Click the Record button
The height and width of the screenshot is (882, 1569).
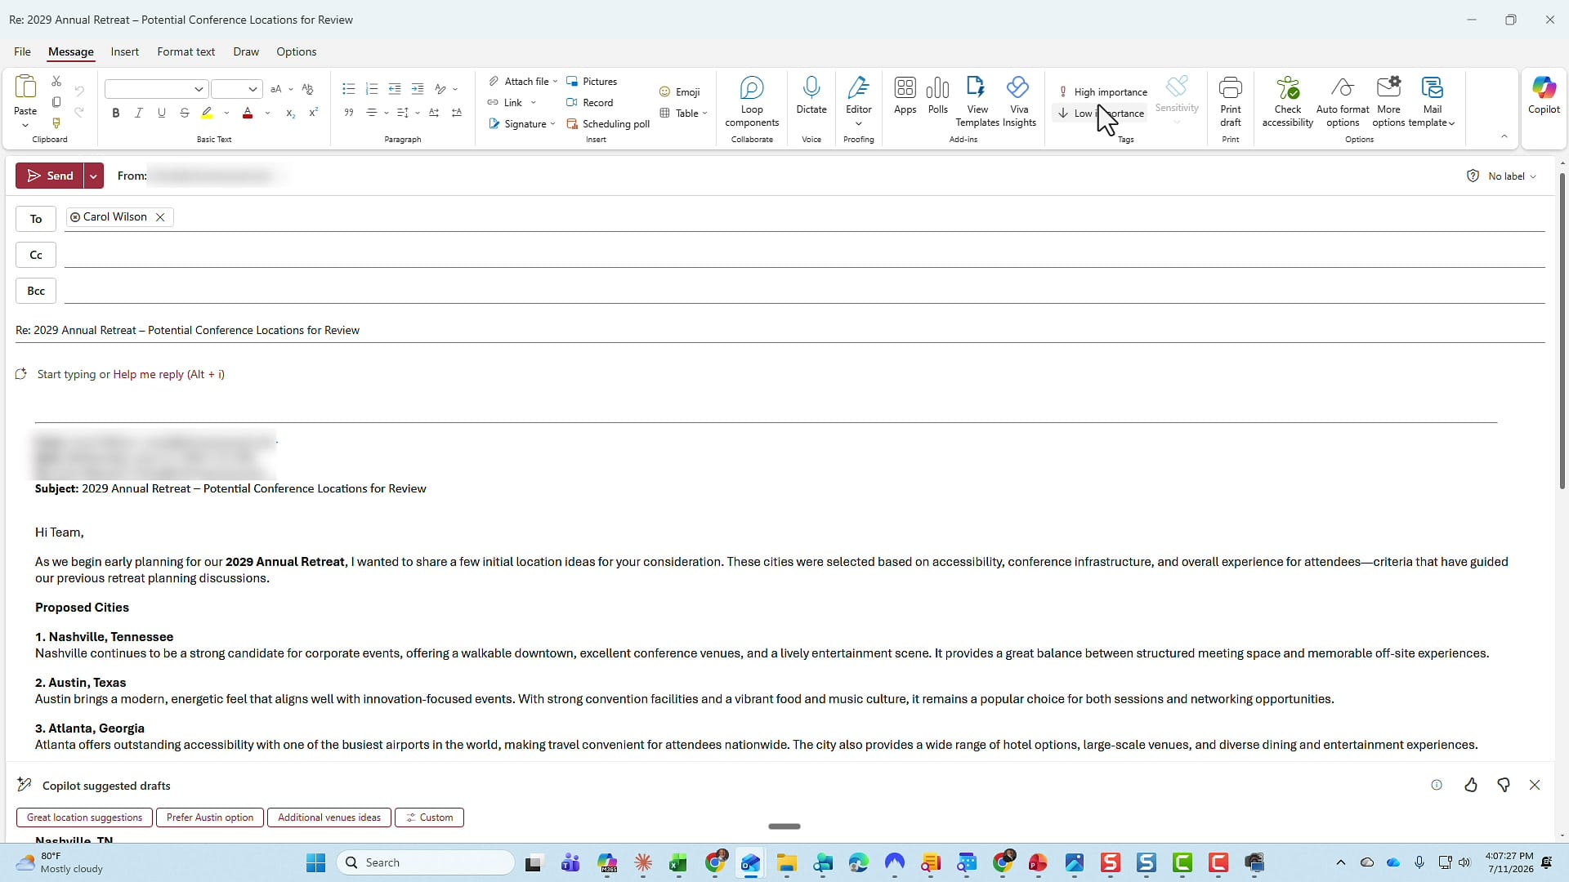click(x=590, y=103)
